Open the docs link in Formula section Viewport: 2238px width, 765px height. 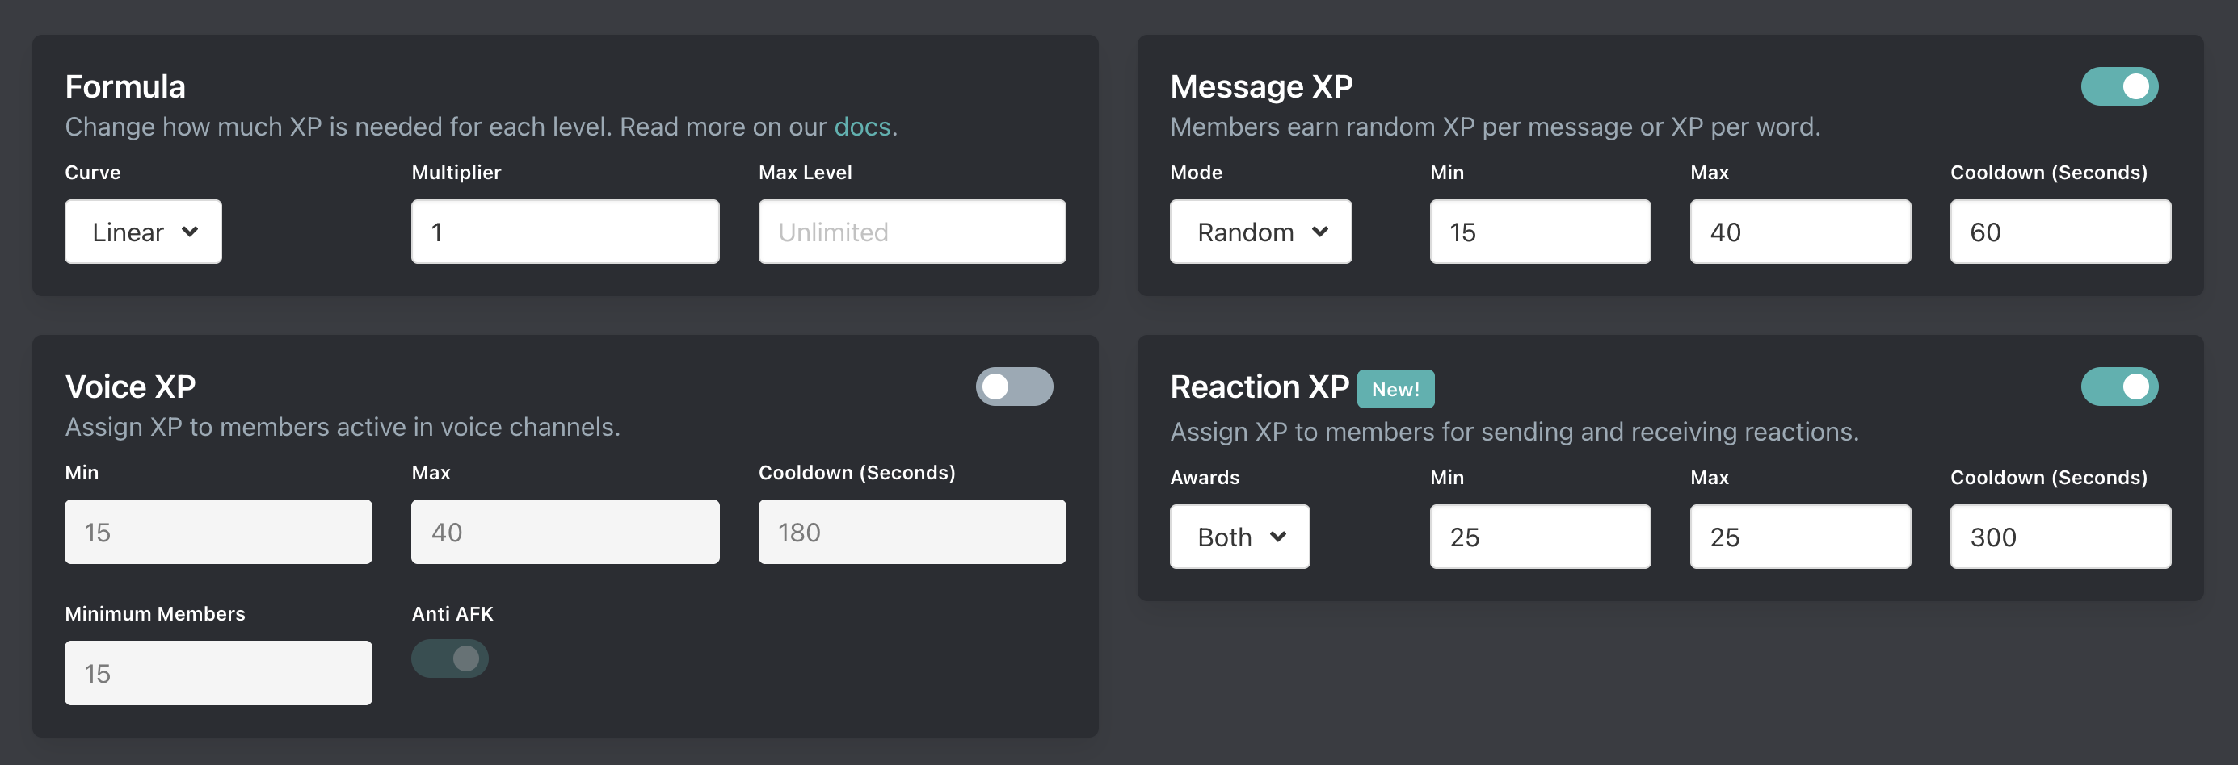click(x=863, y=127)
